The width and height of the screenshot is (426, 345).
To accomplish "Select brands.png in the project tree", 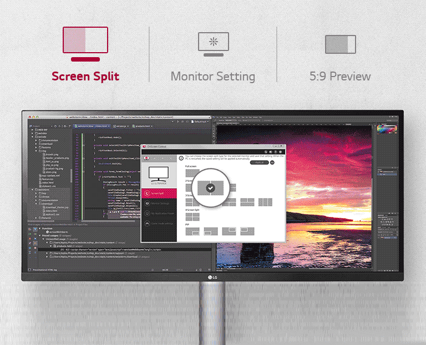I will pyautogui.click(x=50, y=154).
